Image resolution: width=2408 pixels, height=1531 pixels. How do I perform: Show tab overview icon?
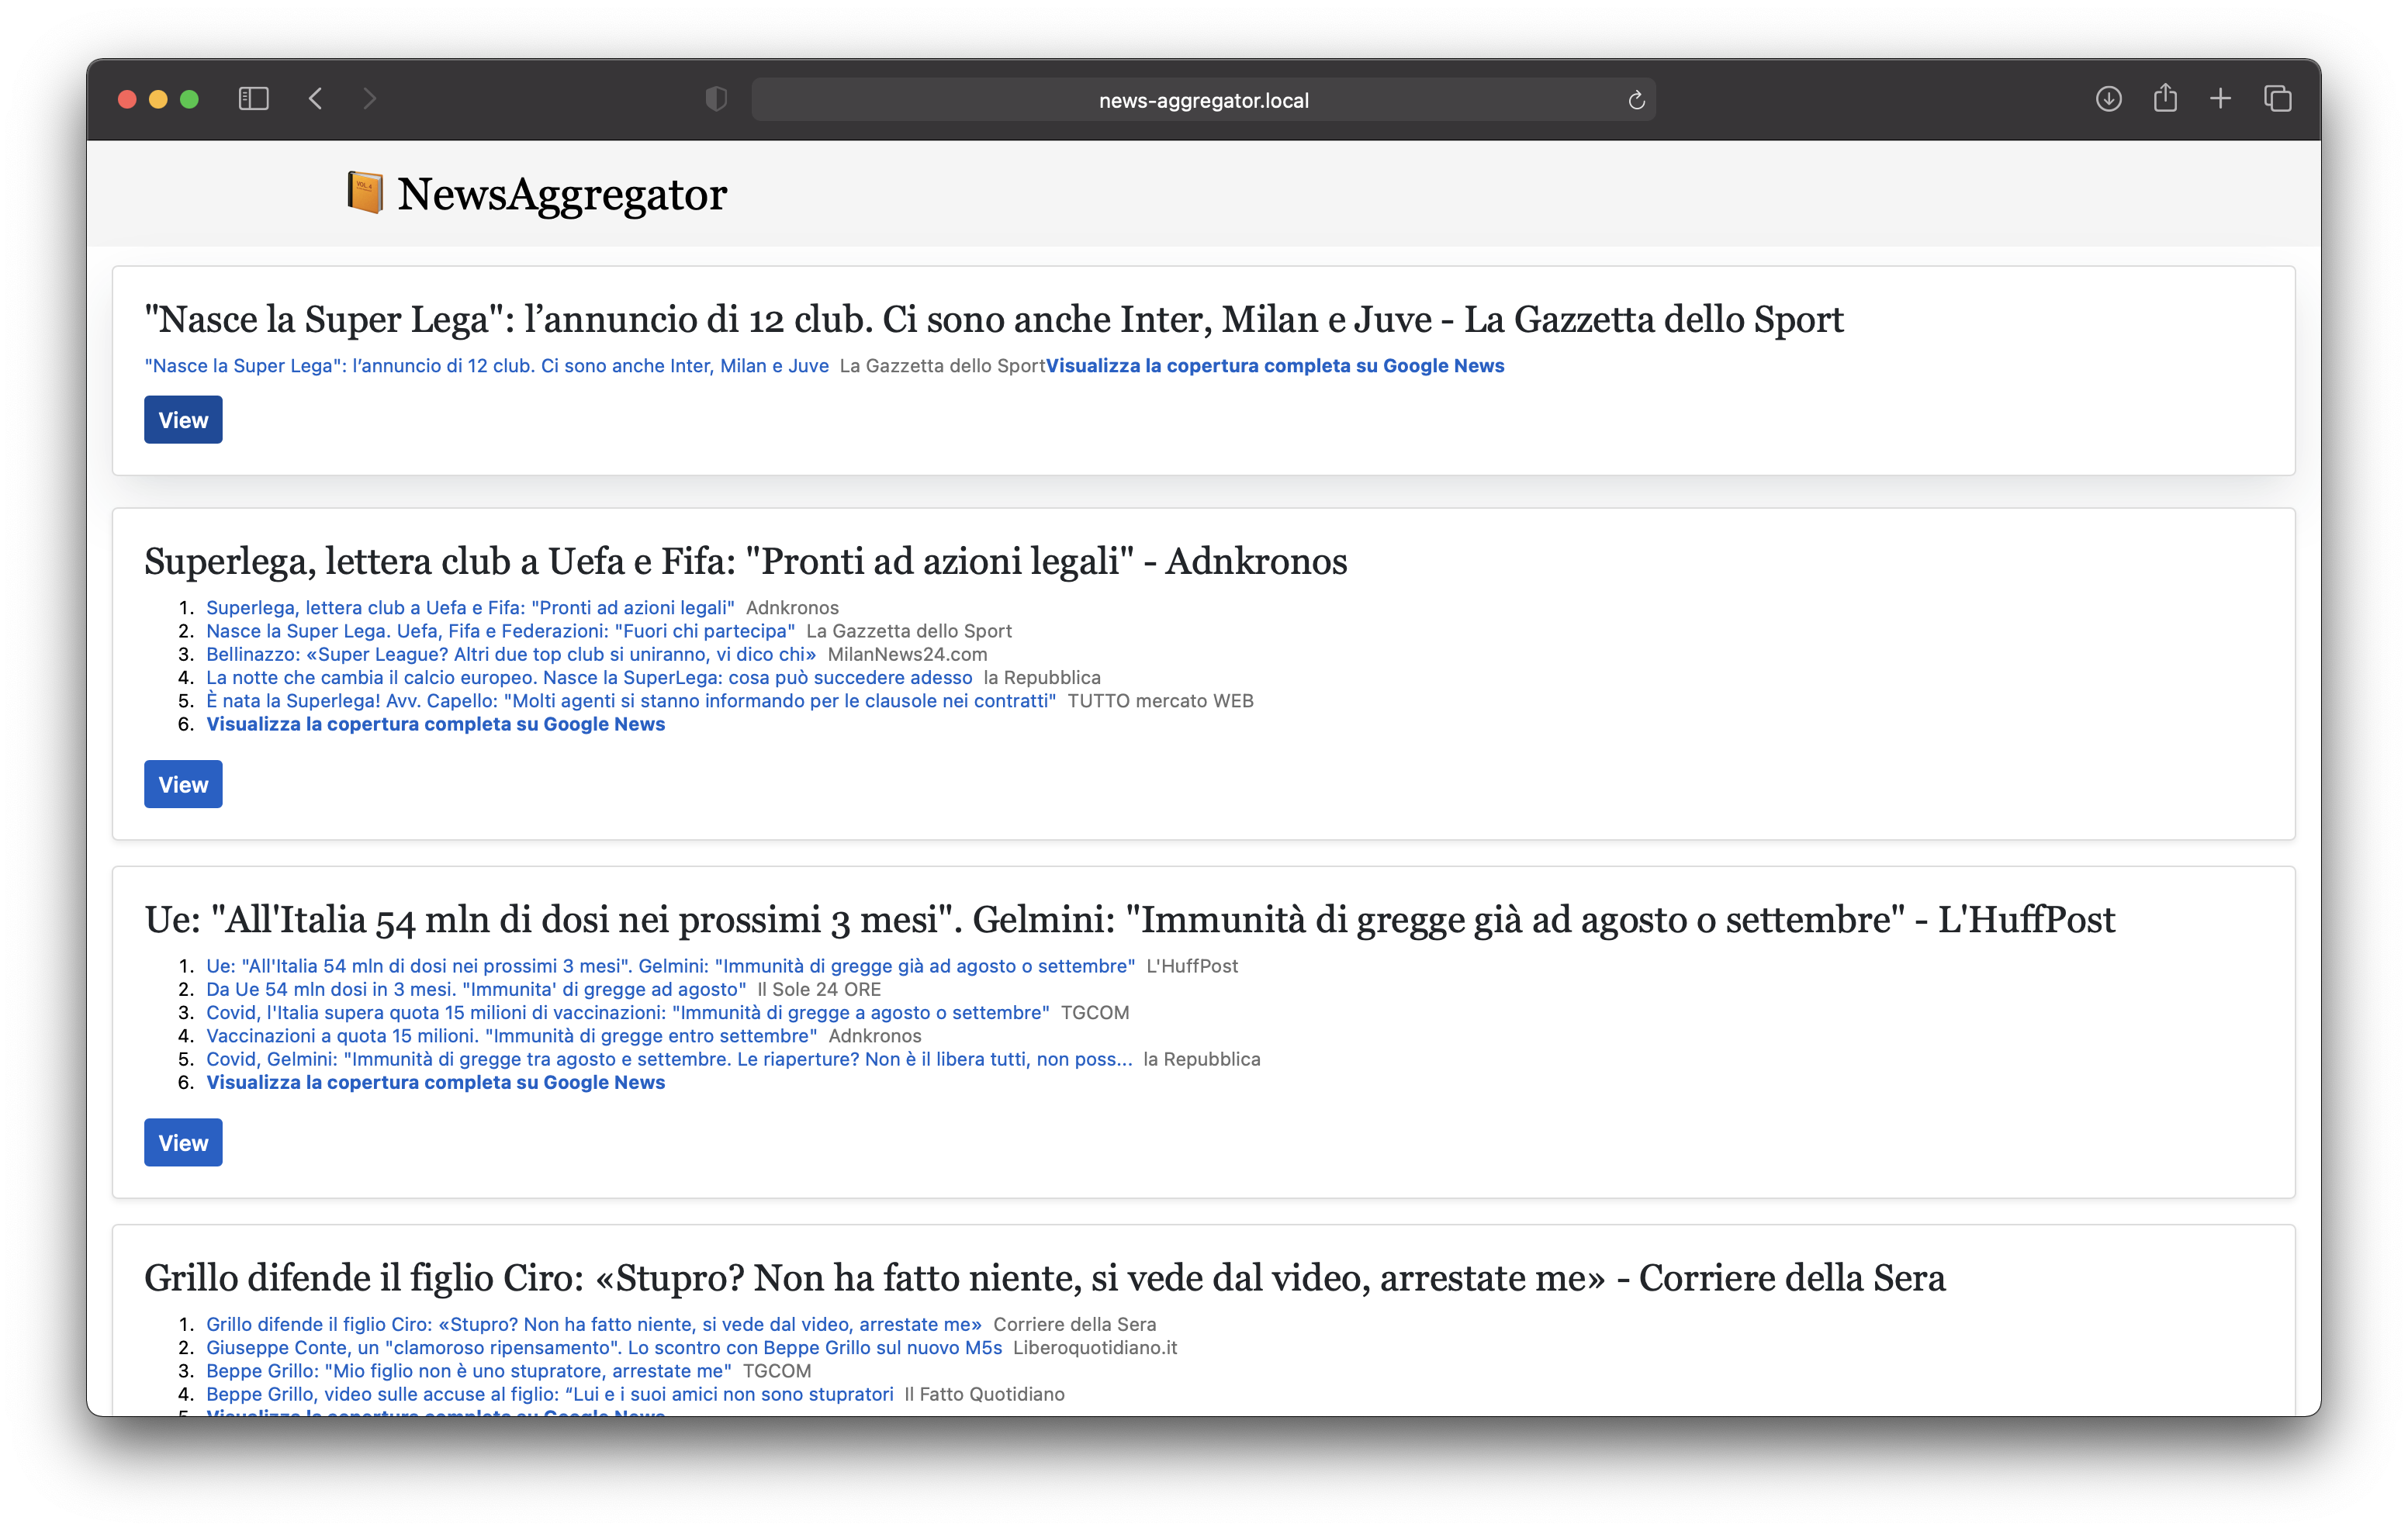[2277, 99]
